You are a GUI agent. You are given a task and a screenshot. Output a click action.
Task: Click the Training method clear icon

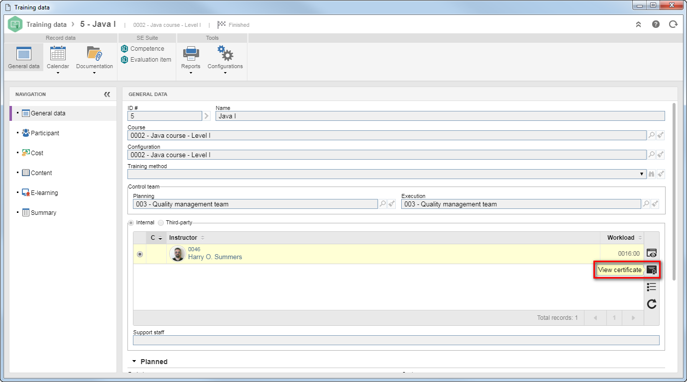tap(661, 174)
